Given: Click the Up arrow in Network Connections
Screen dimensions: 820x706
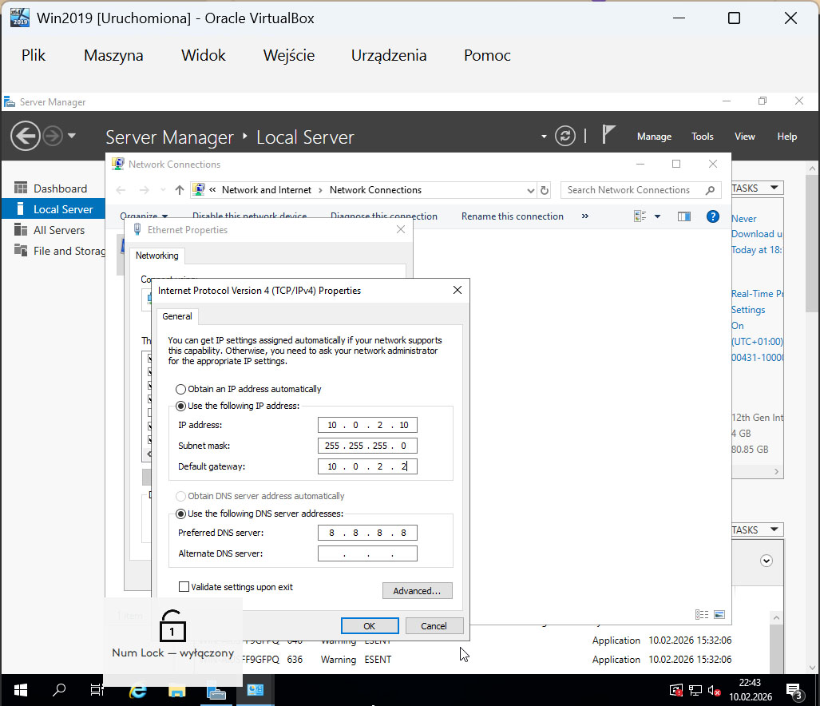Looking at the screenshot, I should (x=179, y=190).
